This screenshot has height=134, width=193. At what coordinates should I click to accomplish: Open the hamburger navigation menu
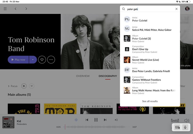[5, 9]
